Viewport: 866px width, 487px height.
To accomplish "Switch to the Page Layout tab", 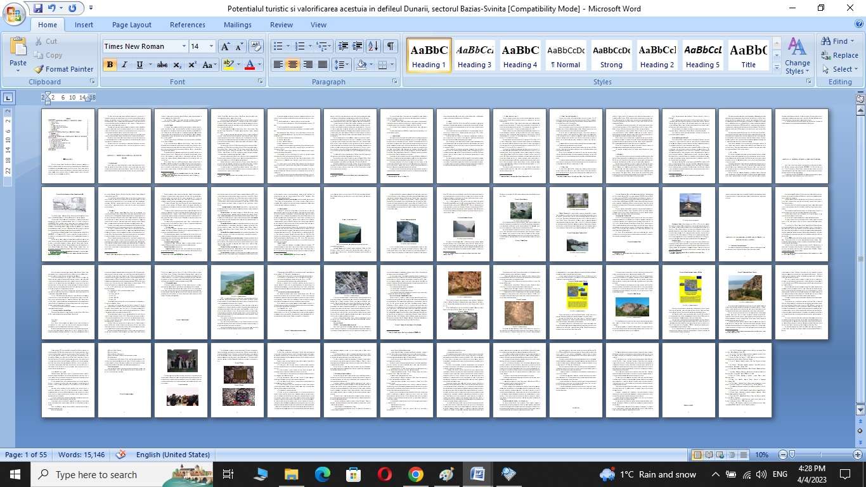I will (132, 25).
